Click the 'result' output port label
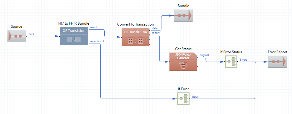The height and width of the screenshot is (114, 292). coord(94,27)
